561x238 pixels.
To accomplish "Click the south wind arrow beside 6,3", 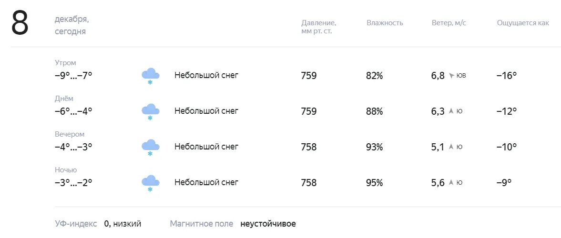I will (x=451, y=111).
